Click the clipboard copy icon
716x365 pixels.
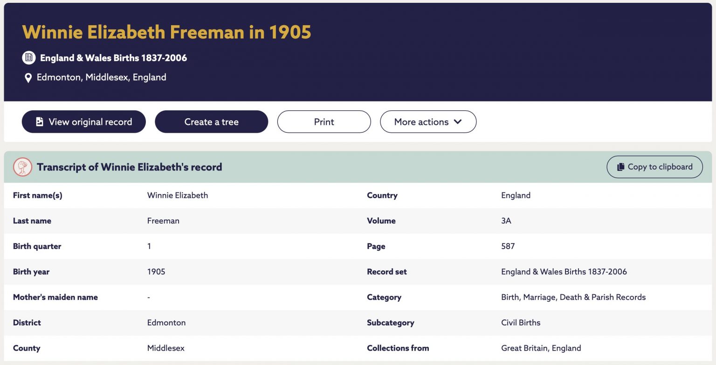pos(620,167)
